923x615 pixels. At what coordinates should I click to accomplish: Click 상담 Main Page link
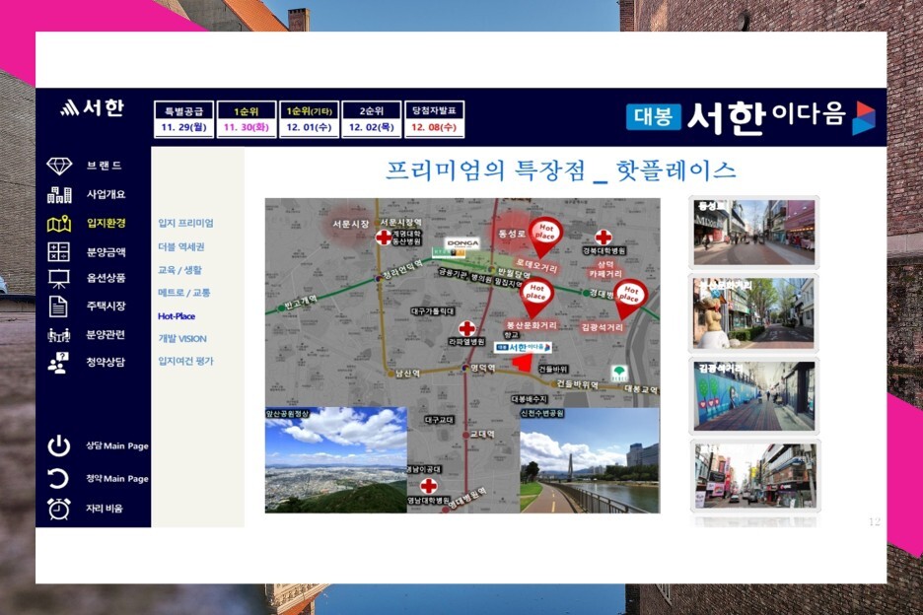coord(117,445)
